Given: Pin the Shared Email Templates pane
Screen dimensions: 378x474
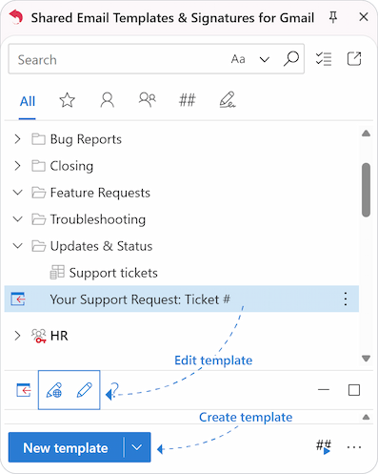Looking at the screenshot, I should coord(333,17).
